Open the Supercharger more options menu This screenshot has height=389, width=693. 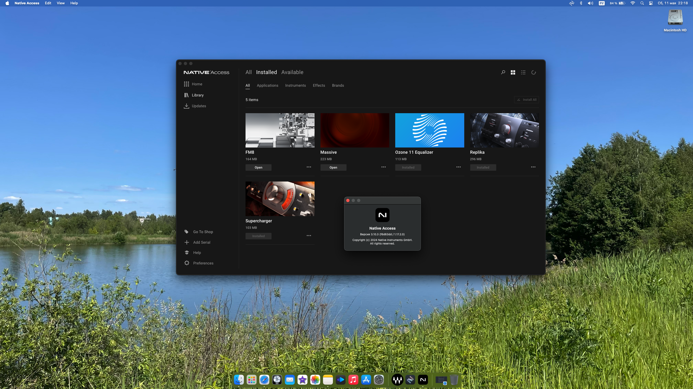click(309, 236)
